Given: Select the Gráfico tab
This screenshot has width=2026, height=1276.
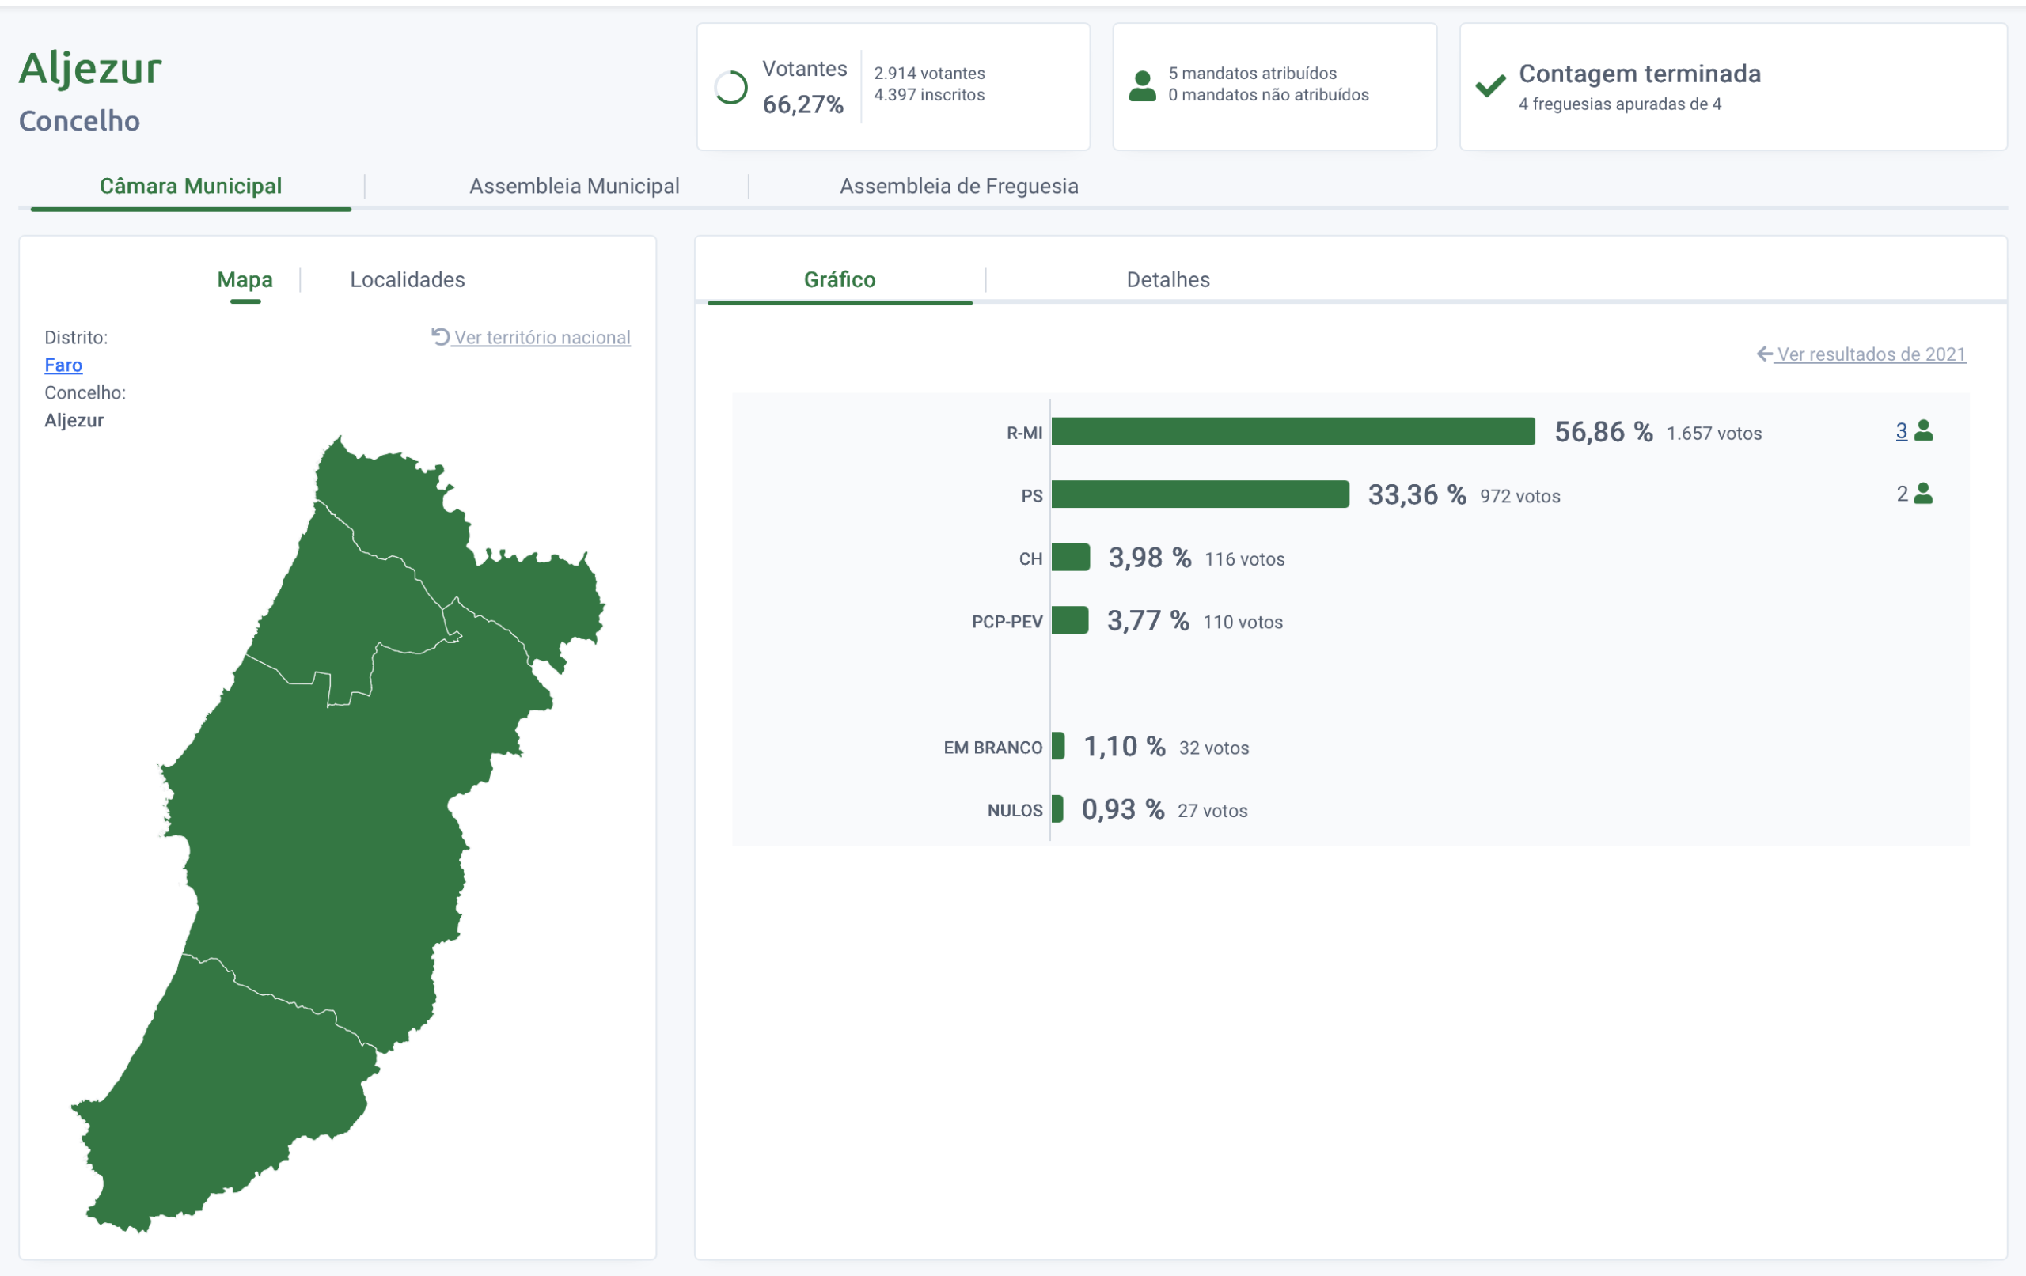Looking at the screenshot, I should coord(839,279).
